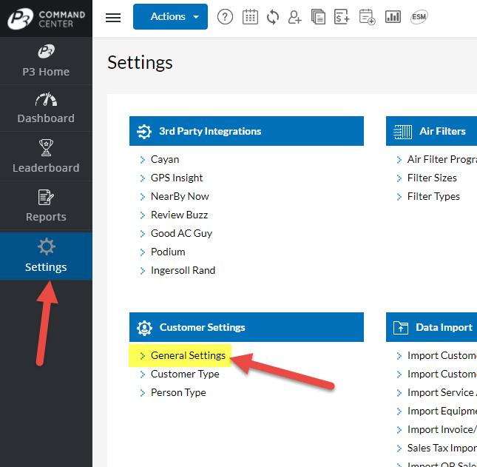Click the chevron beside Filter Sizes
The width and height of the screenshot is (477, 467).
(x=399, y=178)
